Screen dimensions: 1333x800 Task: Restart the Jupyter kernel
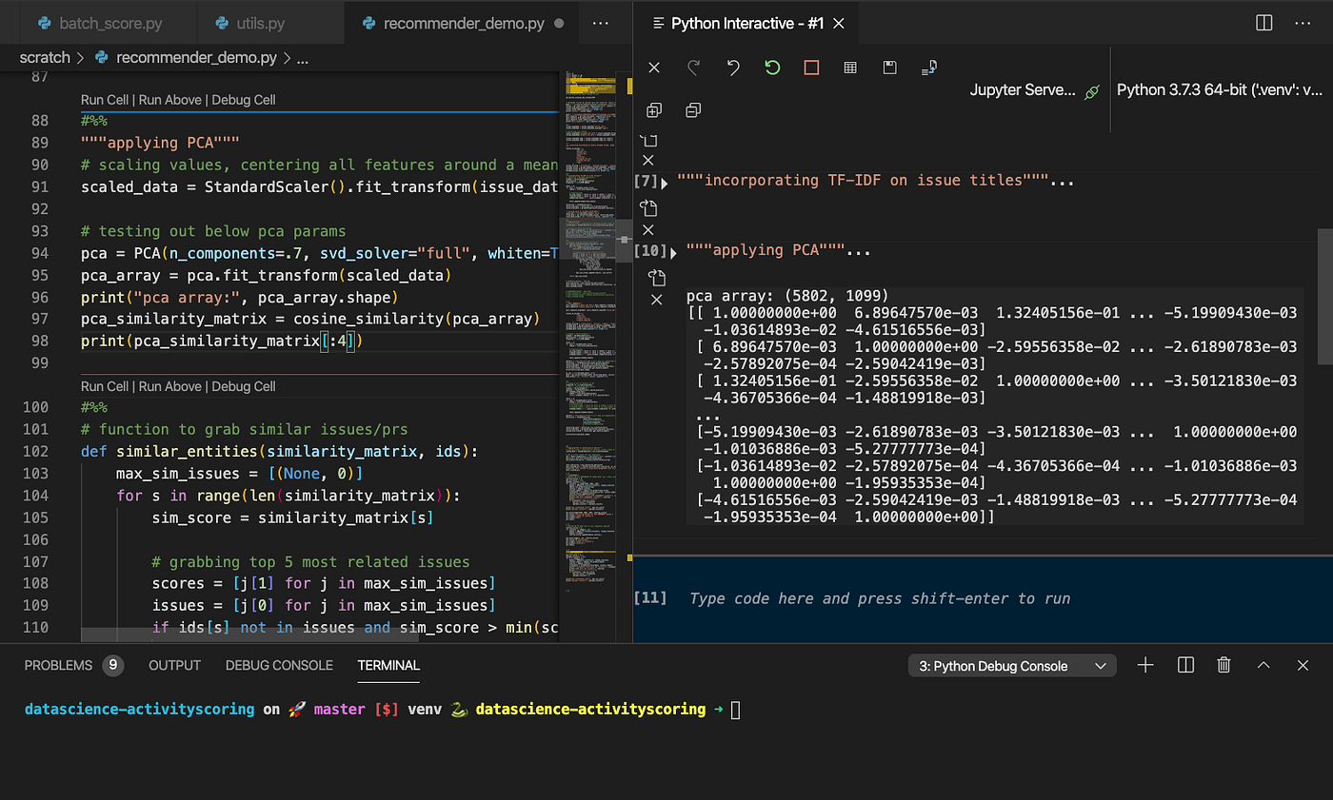[772, 68]
